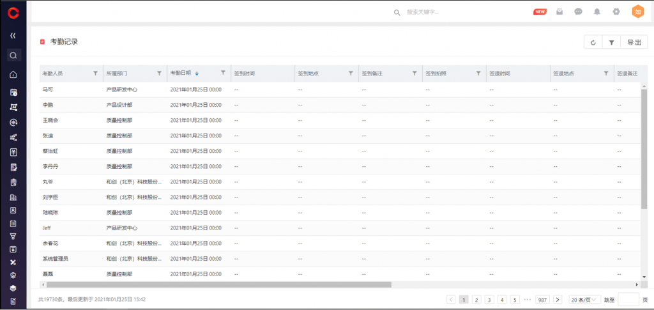Click the filter funnel button beside 导出
This screenshot has height=310, width=654.
click(611, 42)
